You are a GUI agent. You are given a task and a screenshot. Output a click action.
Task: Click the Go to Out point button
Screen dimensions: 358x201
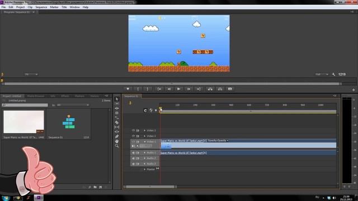click(x=199, y=89)
